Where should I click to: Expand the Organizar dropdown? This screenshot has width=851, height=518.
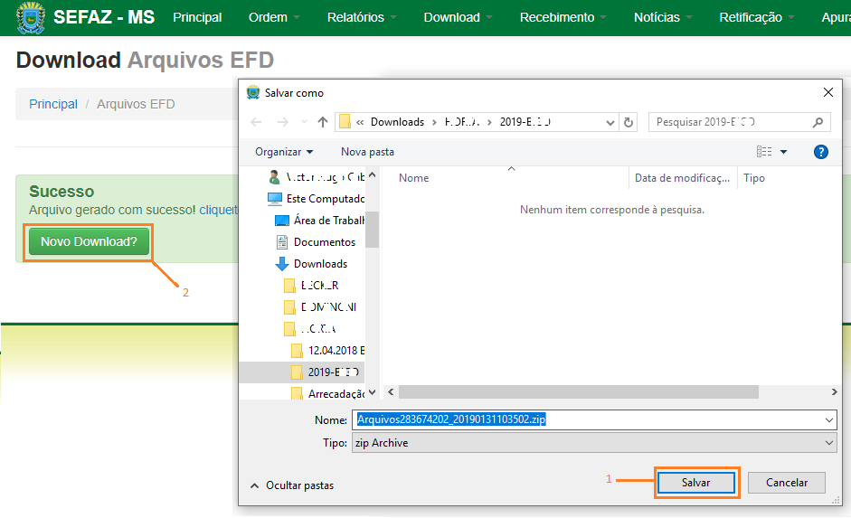coord(284,152)
